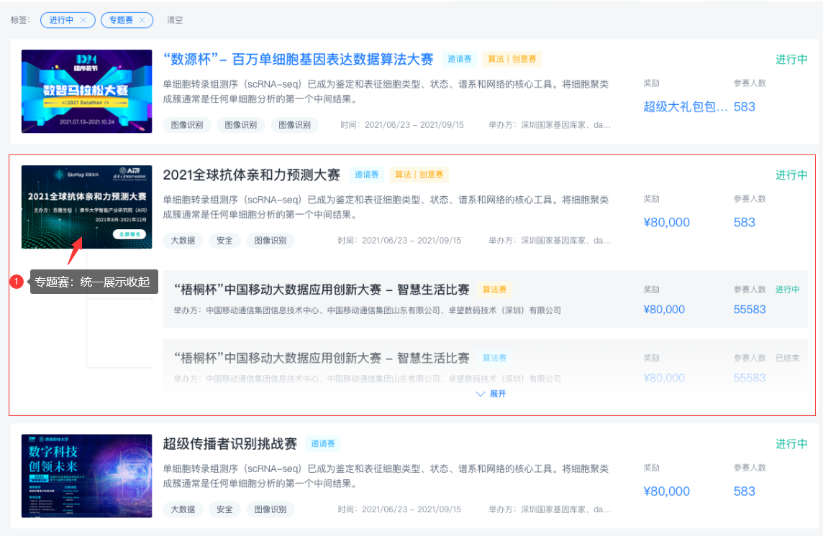Click 大数据 tag on 2021全球抗体亲和力预测大赛 card
The image size is (823, 536).
tap(183, 241)
